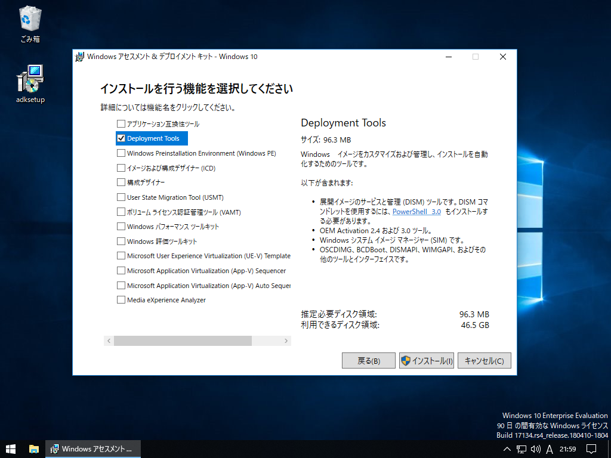The width and height of the screenshot is (611, 458).
Task: Check イメージおよび構成デザイナー (ICD) checkbox
Action: click(x=121, y=168)
